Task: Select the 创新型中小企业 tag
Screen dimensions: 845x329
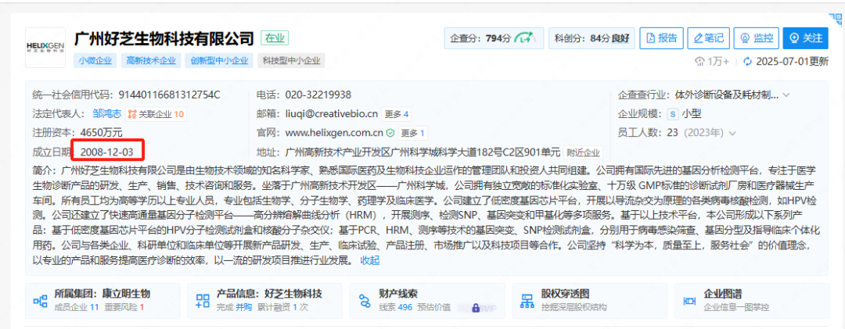Action: click(x=219, y=60)
